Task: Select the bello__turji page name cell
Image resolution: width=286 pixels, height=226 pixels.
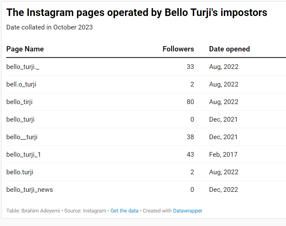Action: 22,137
